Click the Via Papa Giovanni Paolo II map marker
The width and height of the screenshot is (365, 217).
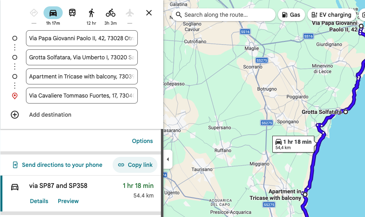[361, 26]
